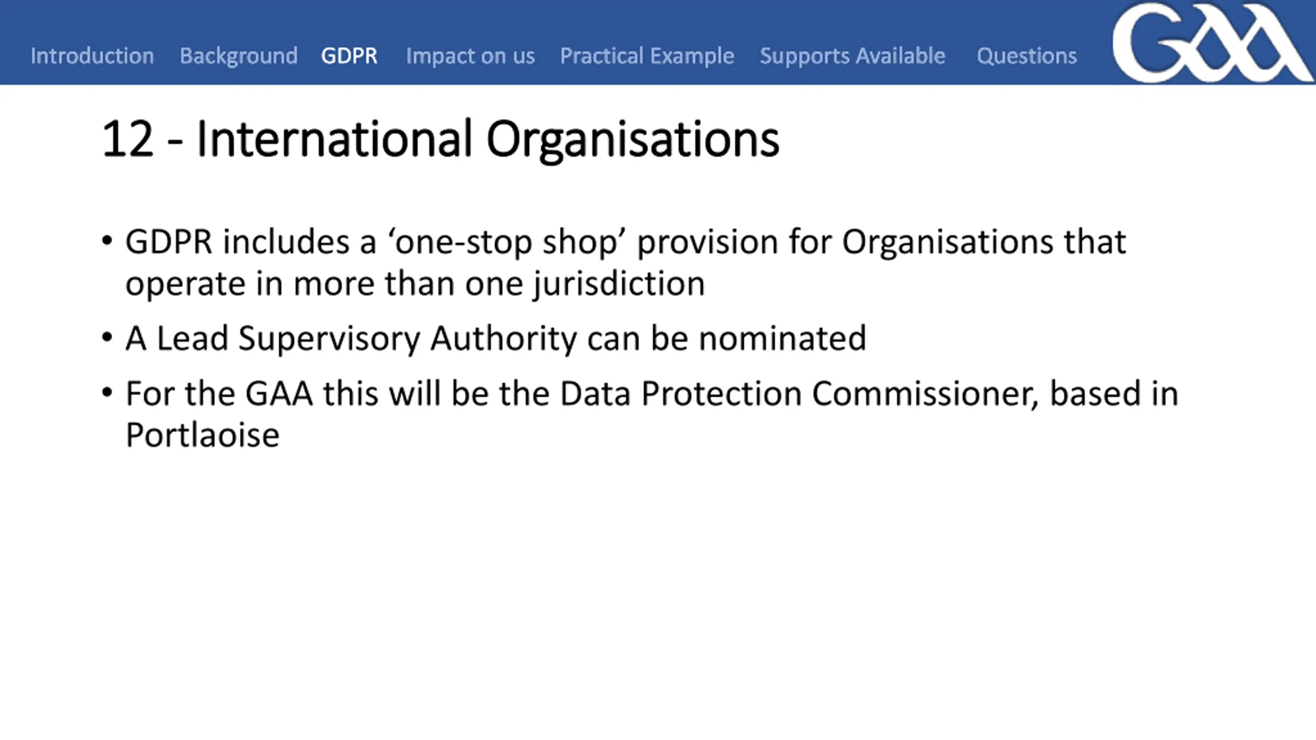Click 'operate in more than one jurisdiction' line
Image resolution: width=1316 pixels, height=740 pixels.
415,284
